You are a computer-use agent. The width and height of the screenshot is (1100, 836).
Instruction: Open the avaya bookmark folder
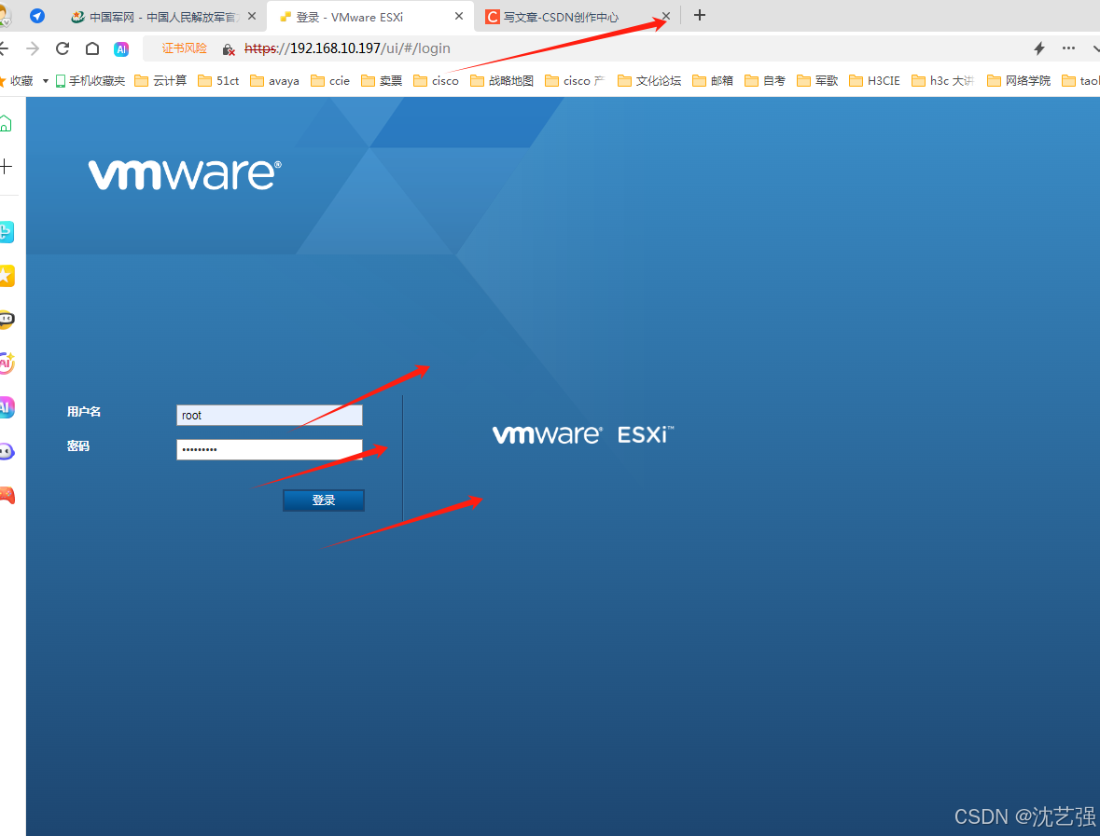(274, 81)
